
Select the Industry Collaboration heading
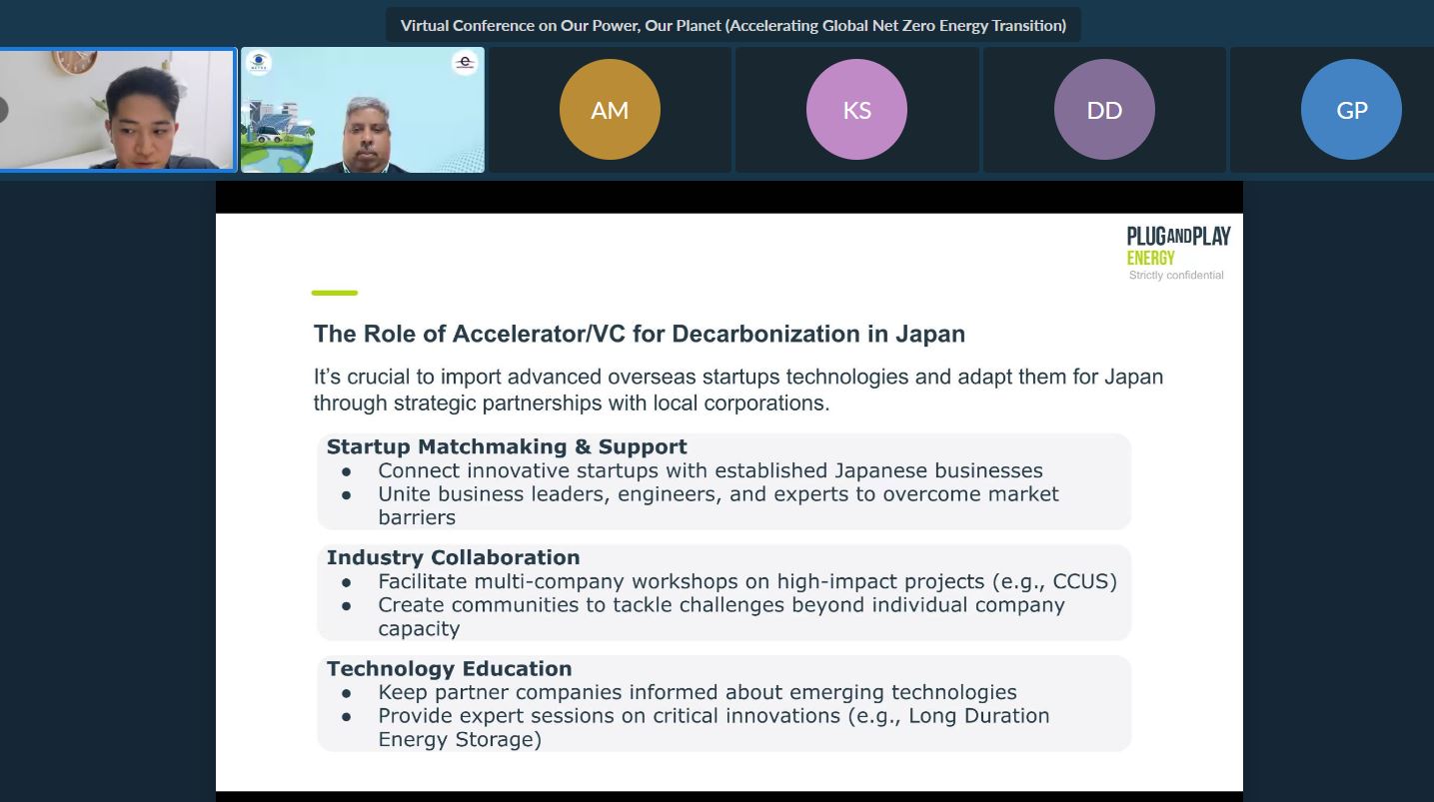pos(453,557)
